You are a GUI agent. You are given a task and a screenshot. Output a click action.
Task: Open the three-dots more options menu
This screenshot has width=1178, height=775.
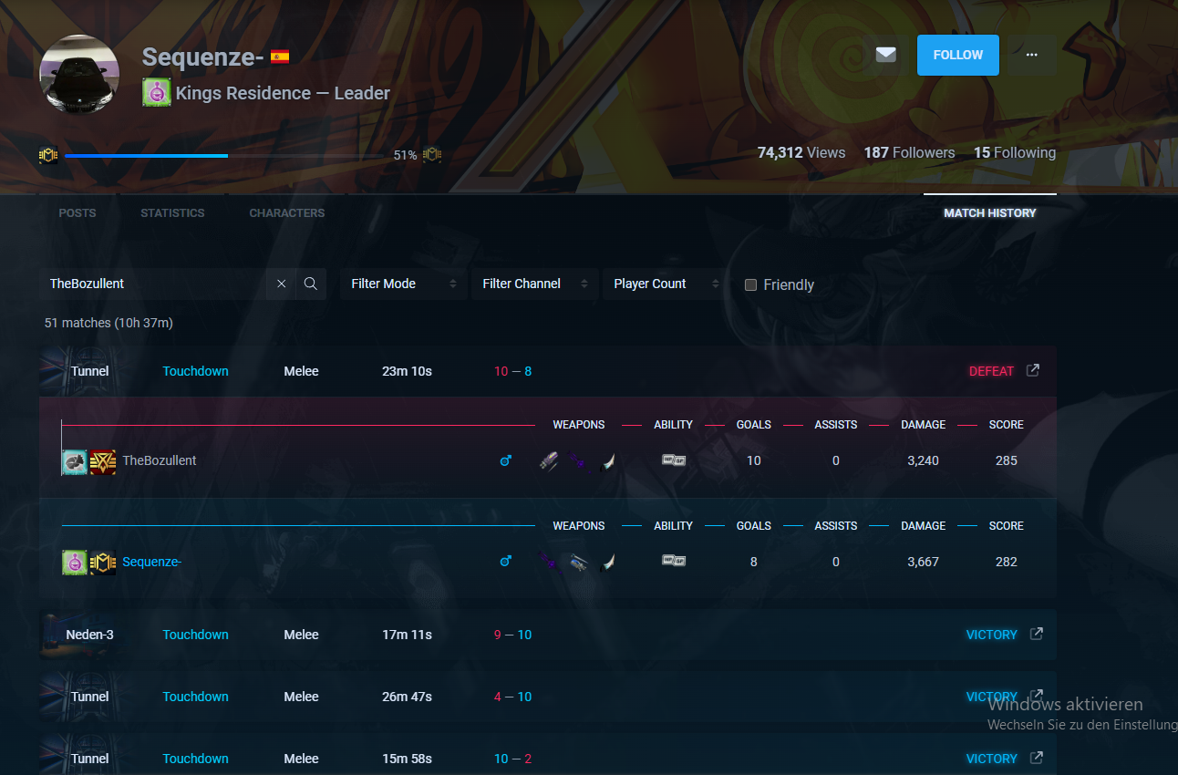pos(1031,55)
